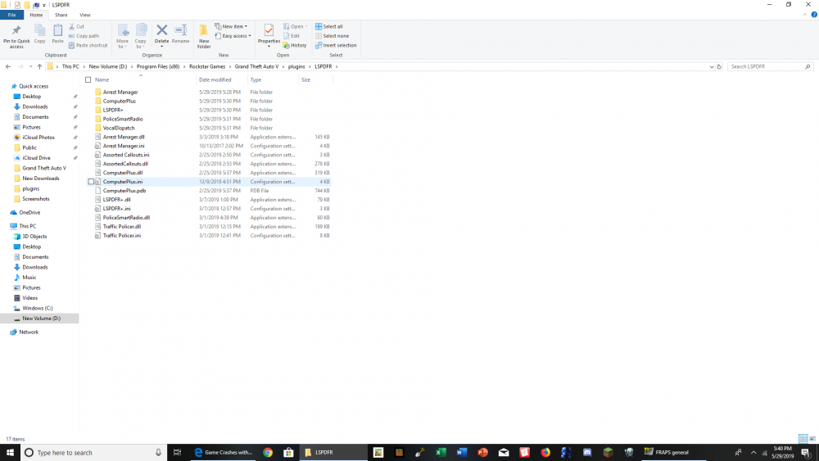The image size is (819, 461).
Task: Navigate to plugins in the breadcrumb
Action: pos(296,67)
